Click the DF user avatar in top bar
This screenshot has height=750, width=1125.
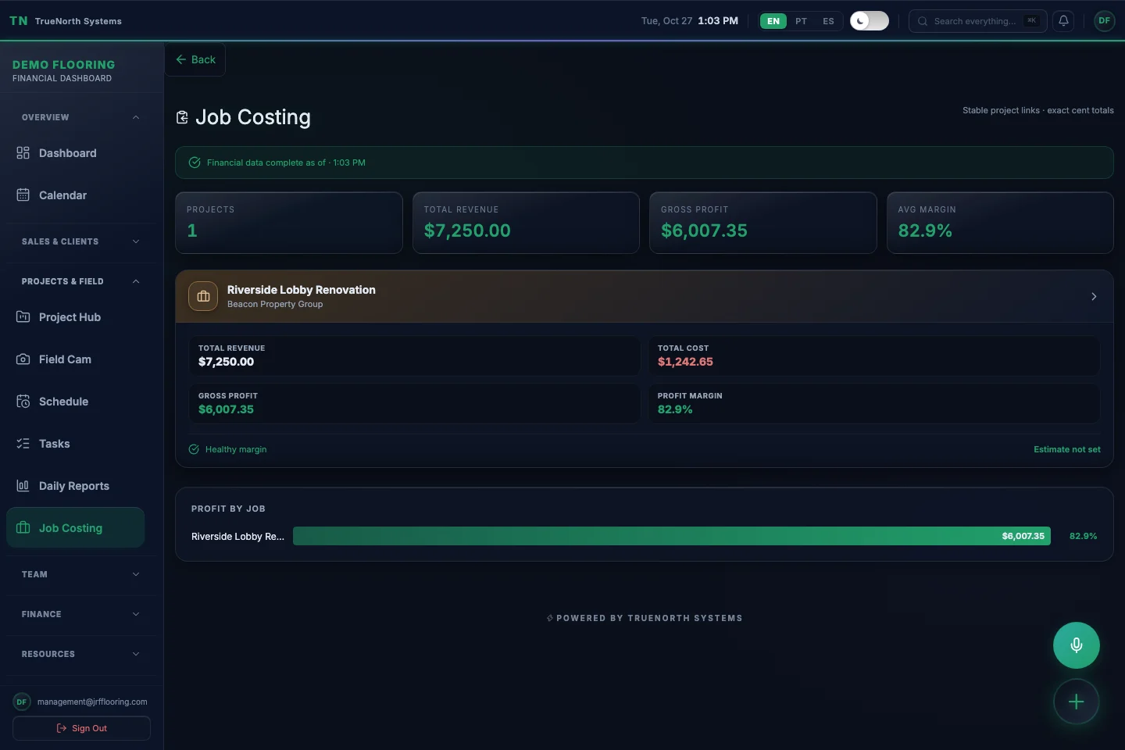tap(1104, 21)
